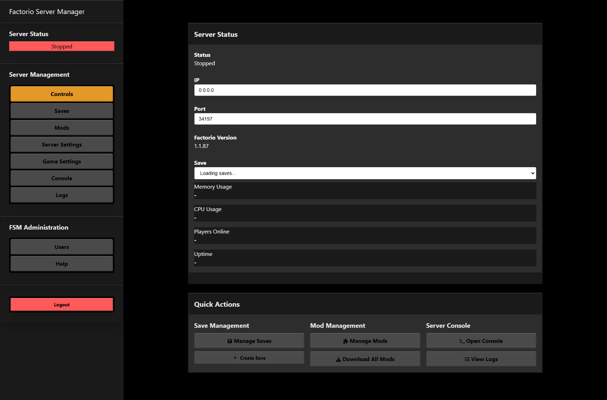607x400 pixels.
Task: Click the Players Online stat row
Action: [365, 236]
